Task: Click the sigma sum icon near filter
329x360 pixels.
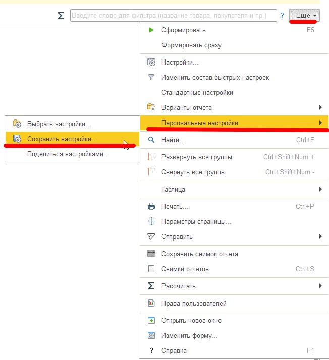Action: 61,16
